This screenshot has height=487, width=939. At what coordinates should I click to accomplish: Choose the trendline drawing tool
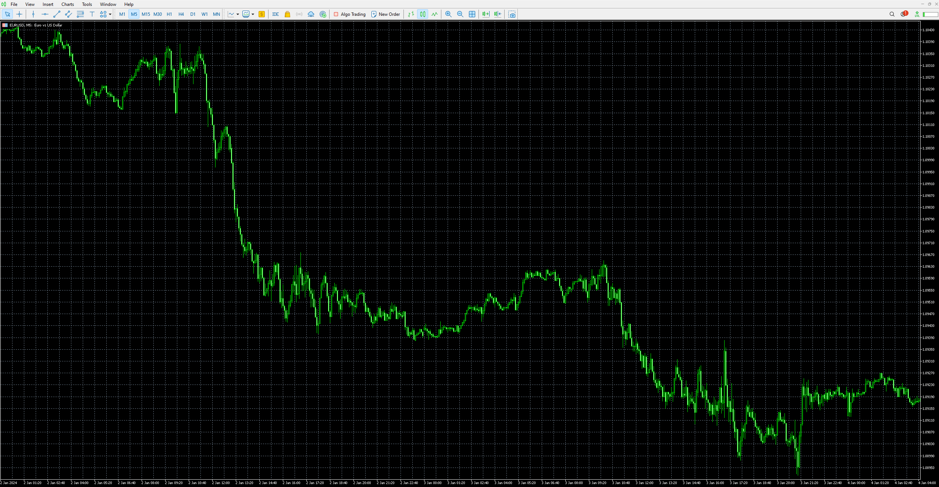[x=57, y=14]
